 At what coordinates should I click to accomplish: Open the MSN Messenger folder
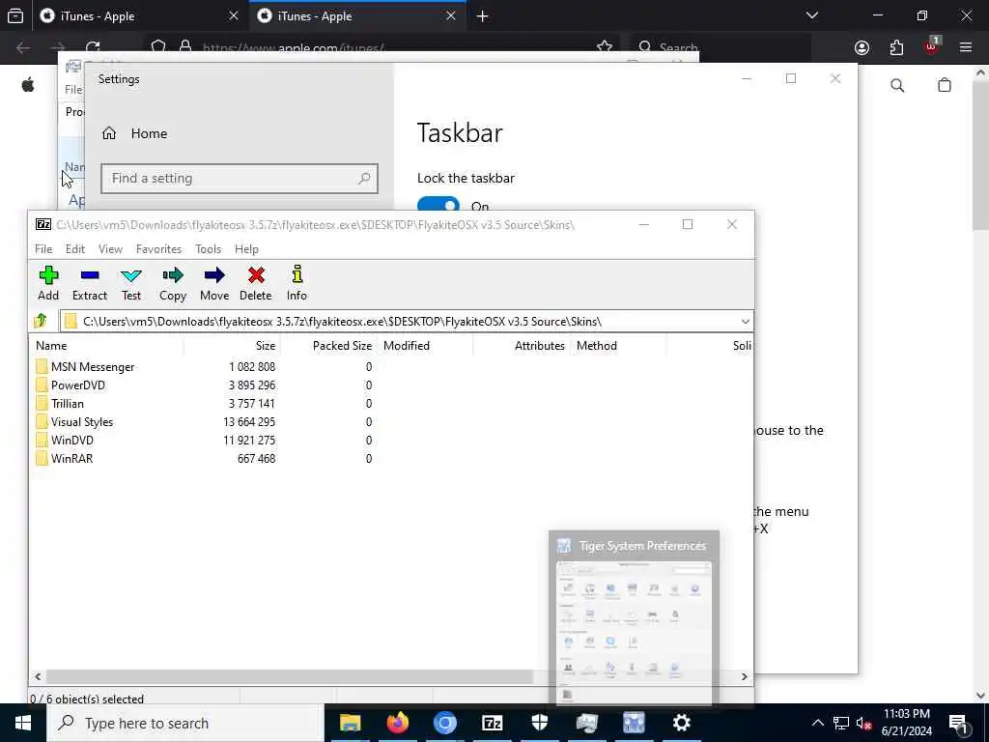(x=92, y=366)
